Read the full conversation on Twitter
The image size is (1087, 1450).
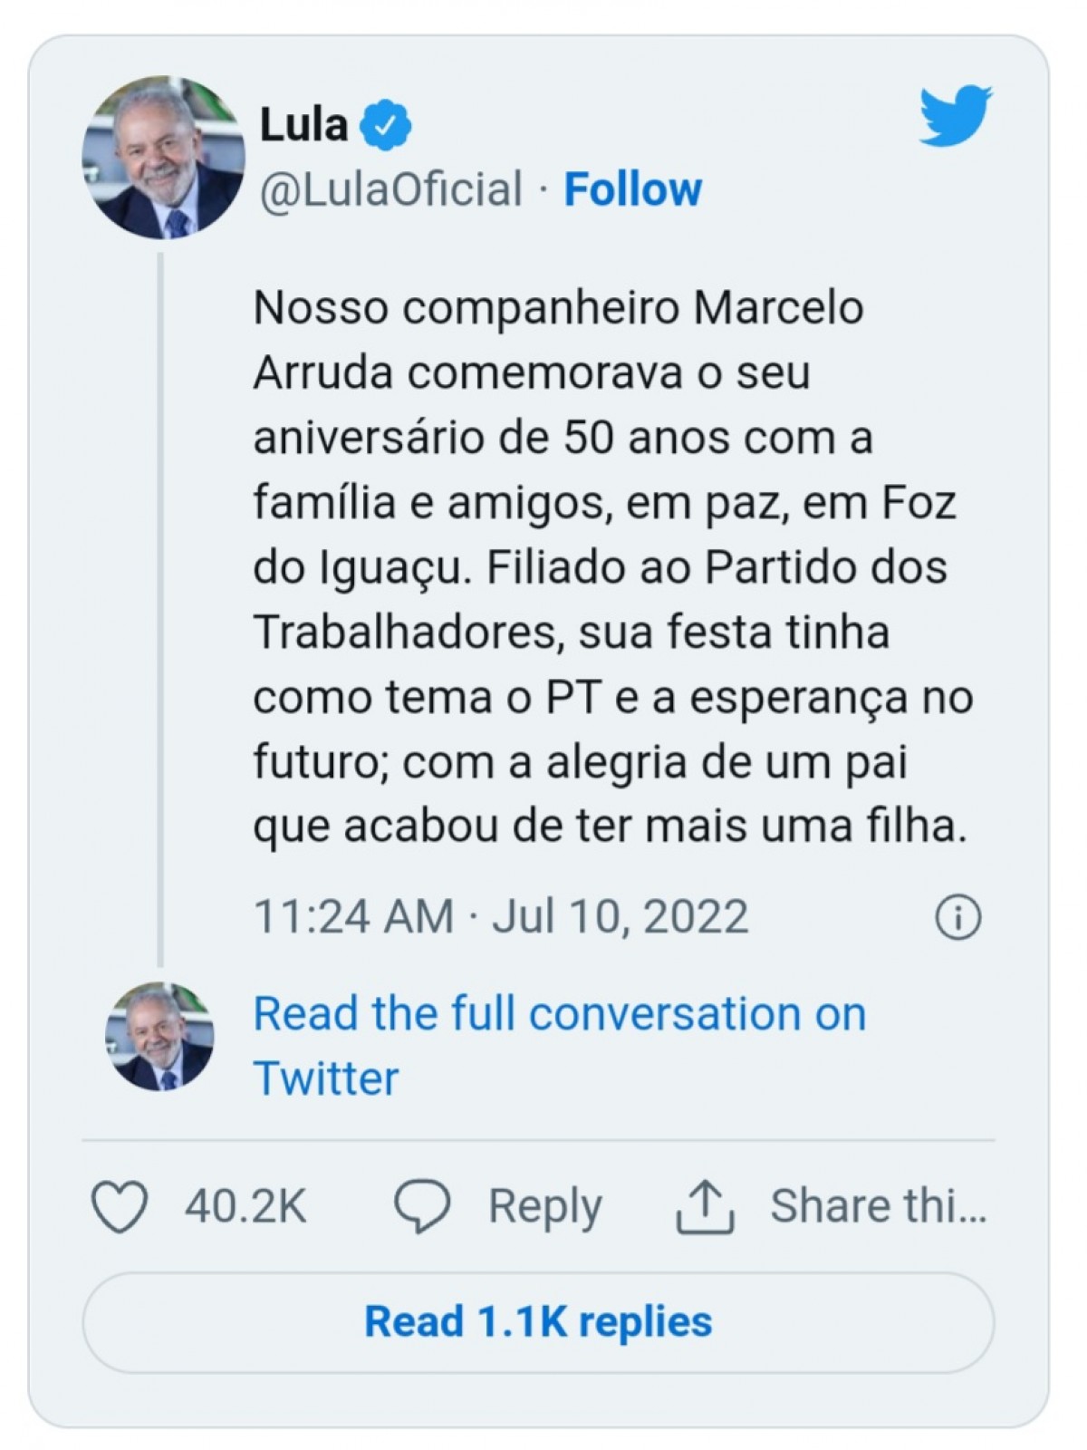click(x=559, y=1046)
